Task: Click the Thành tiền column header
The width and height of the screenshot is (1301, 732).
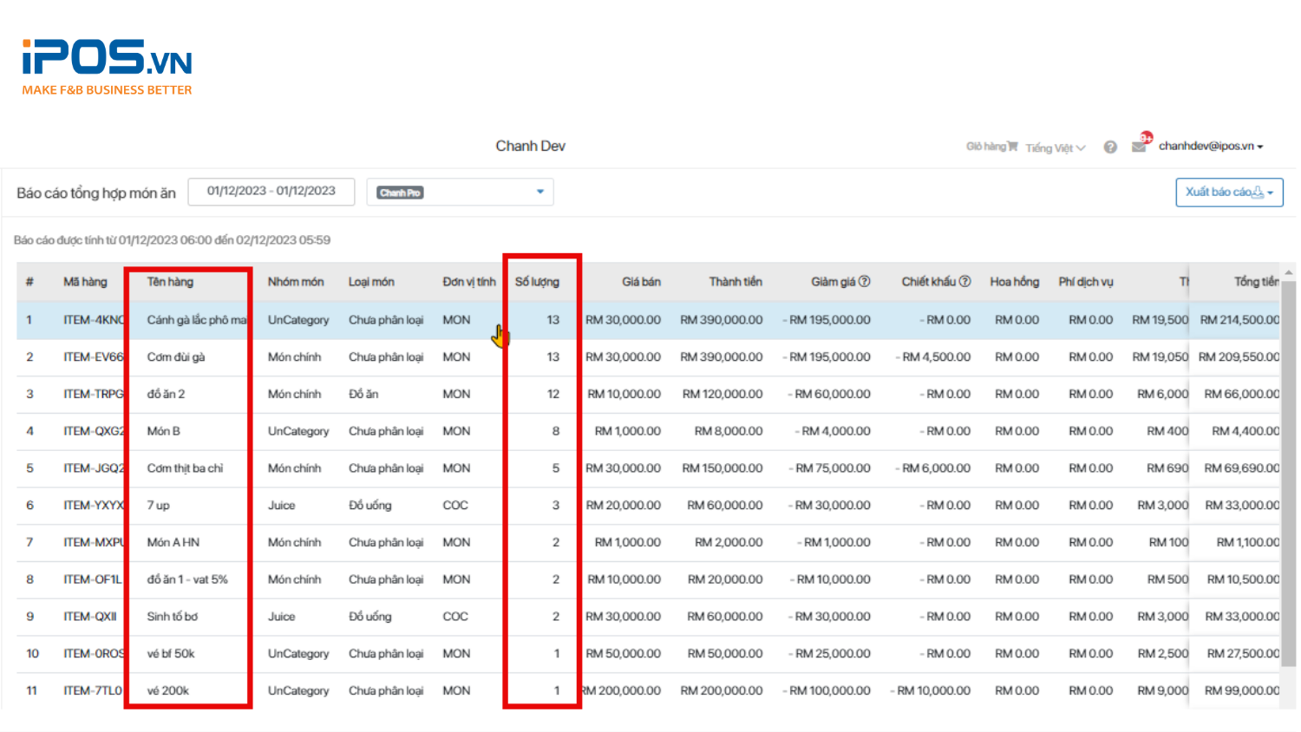Action: (735, 282)
